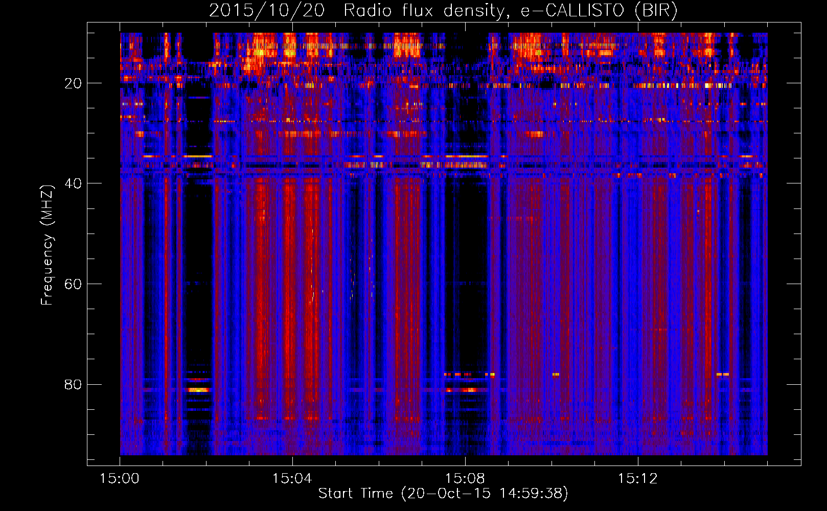827x511 pixels.
Task: Click the '40' frequency tick label
Action: pos(73,183)
